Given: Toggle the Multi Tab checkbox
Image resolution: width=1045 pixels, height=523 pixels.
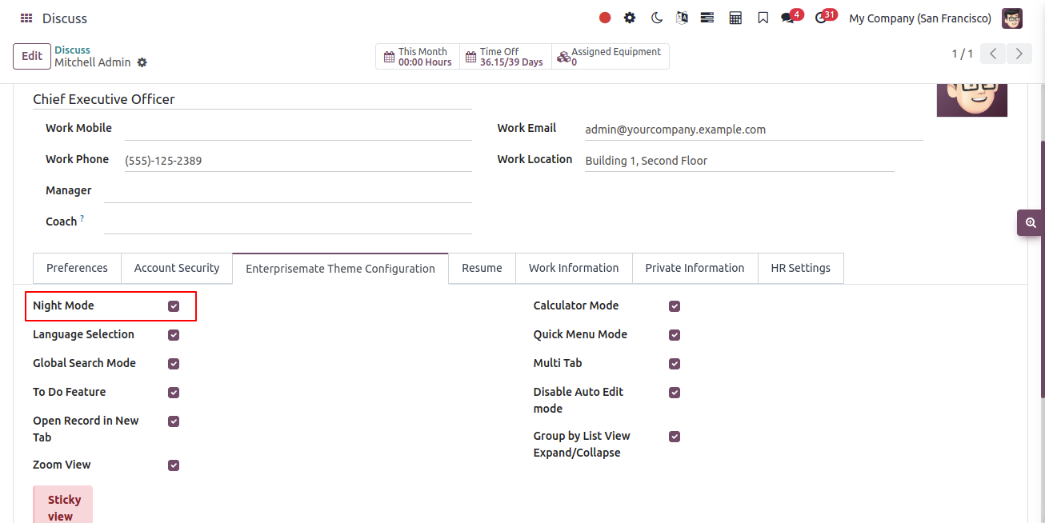Looking at the screenshot, I should click(675, 364).
